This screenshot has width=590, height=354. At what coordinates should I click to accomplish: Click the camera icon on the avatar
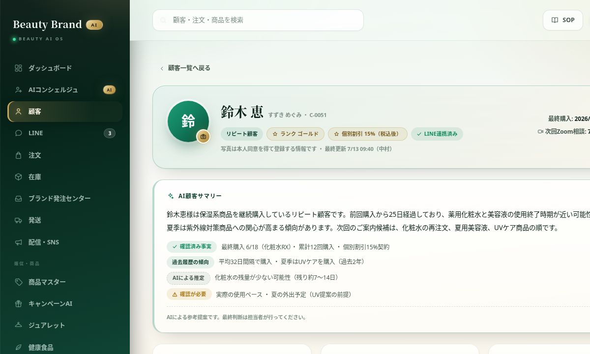click(x=204, y=137)
